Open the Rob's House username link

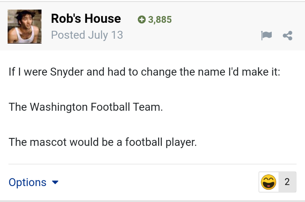[x=86, y=19]
